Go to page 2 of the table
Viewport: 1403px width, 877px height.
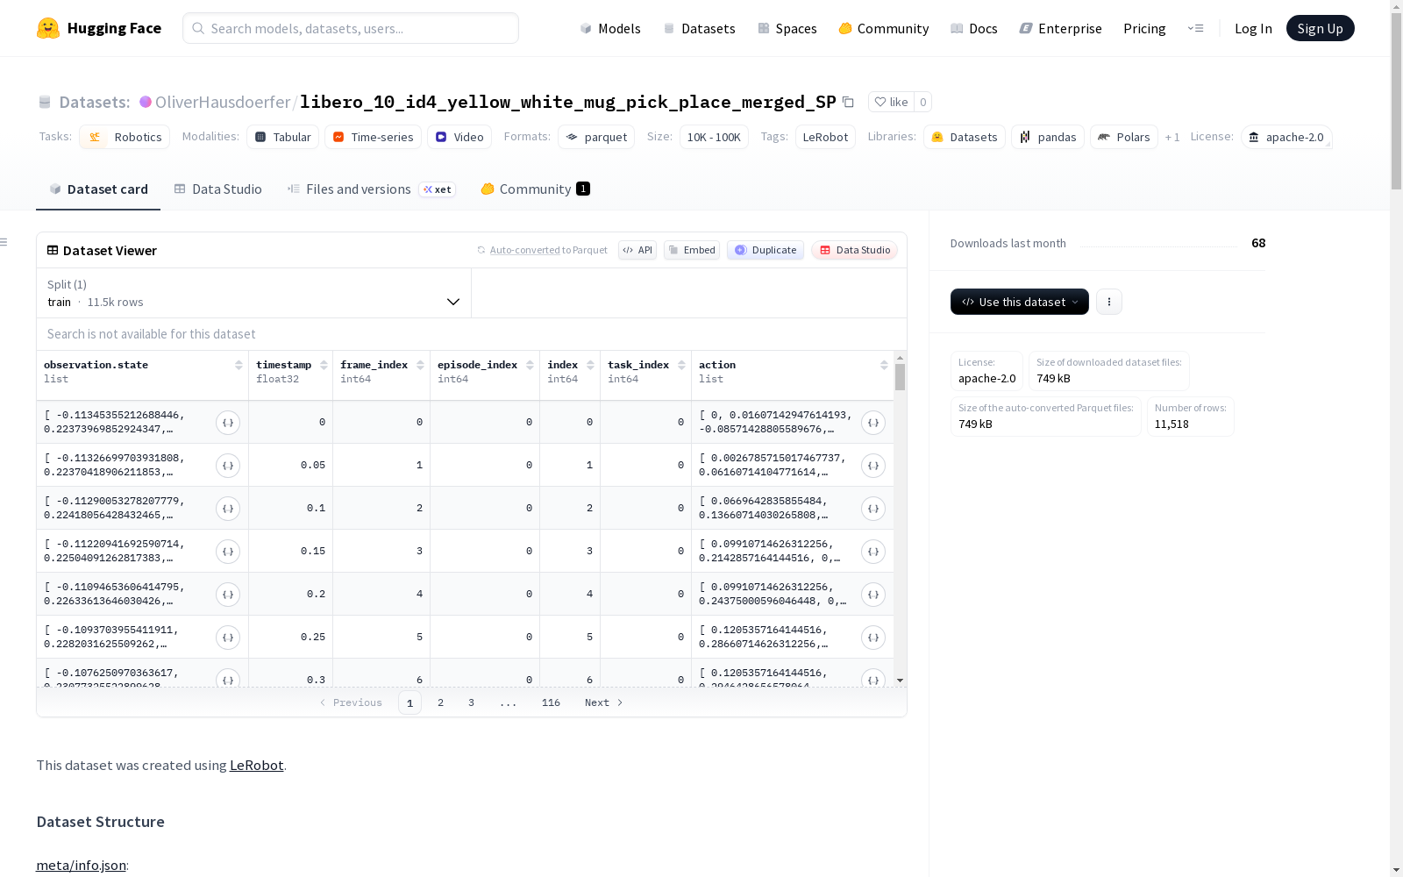440,702
